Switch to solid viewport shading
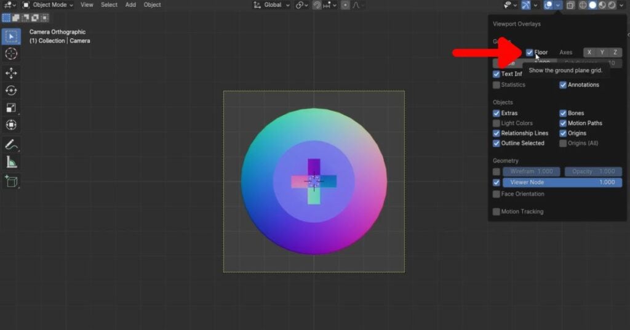Image resolution: width=630 pixels, height=330 pixels. coord(593,5)
